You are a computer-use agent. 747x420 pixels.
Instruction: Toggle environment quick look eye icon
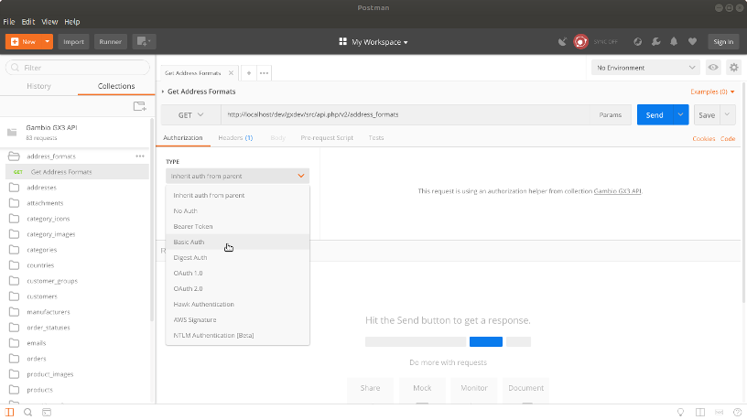[x=713, y=68]
